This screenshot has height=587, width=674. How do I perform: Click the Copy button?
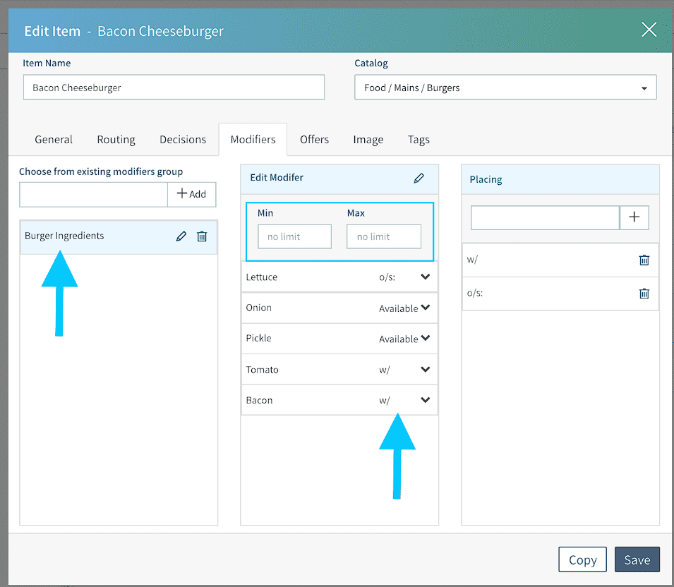[582, 559]
